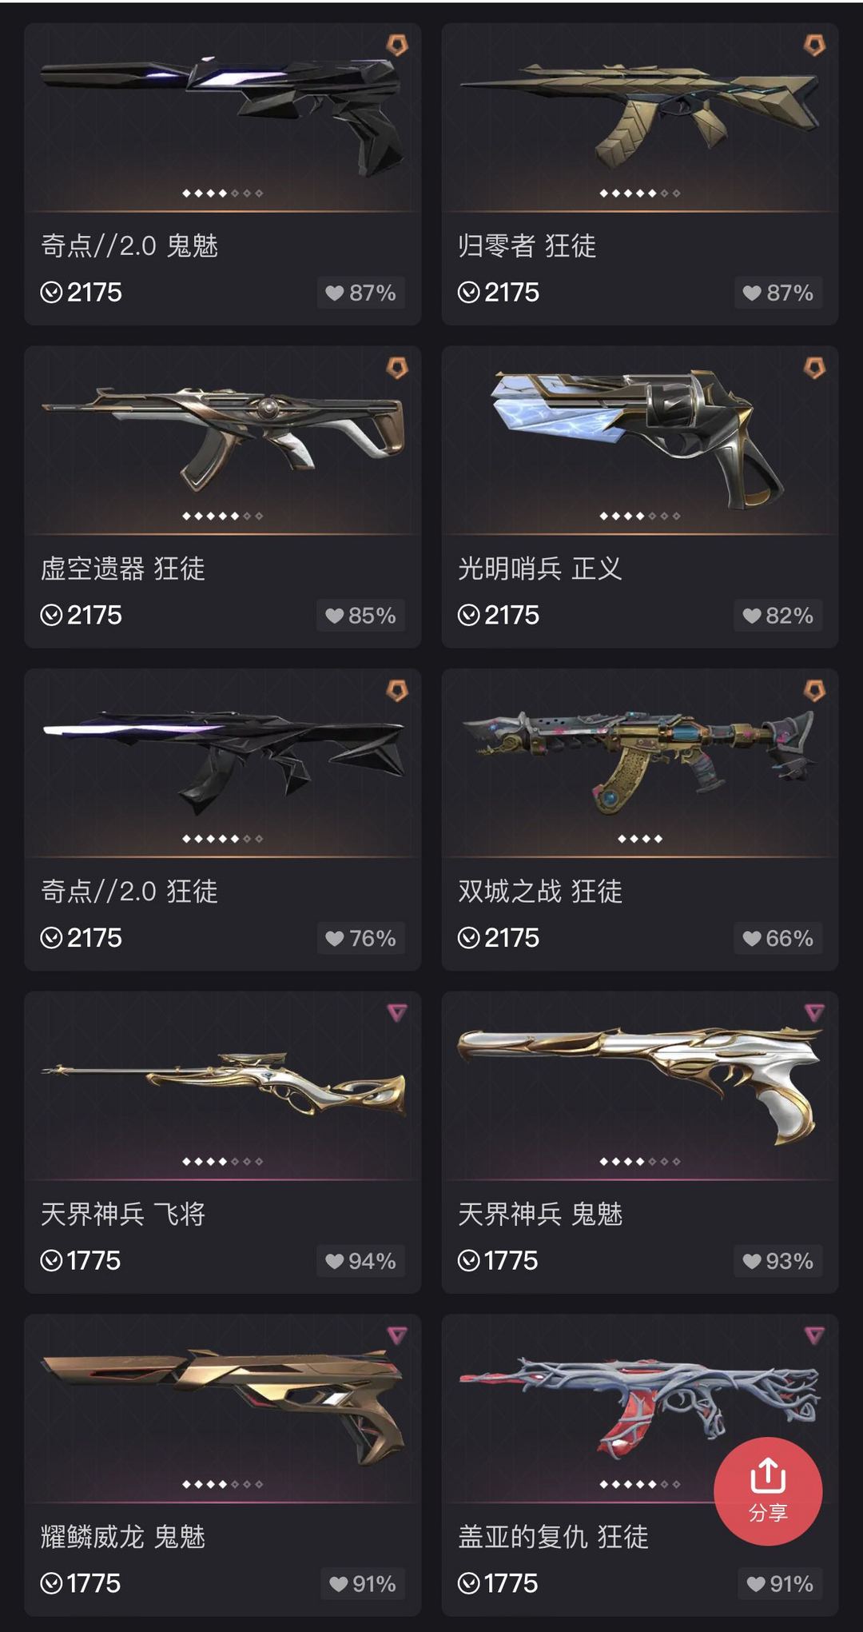Select the 归零者 狂徒 skin title

coord(527,245)
